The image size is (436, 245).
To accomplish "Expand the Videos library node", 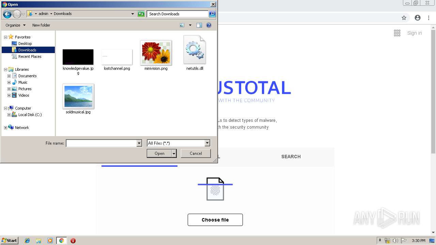I will (x=9, y=95).
